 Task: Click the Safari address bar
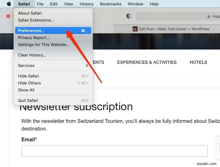178,16
